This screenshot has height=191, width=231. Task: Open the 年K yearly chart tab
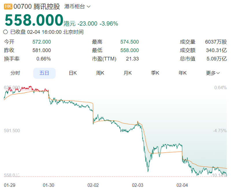pos(182,73)
